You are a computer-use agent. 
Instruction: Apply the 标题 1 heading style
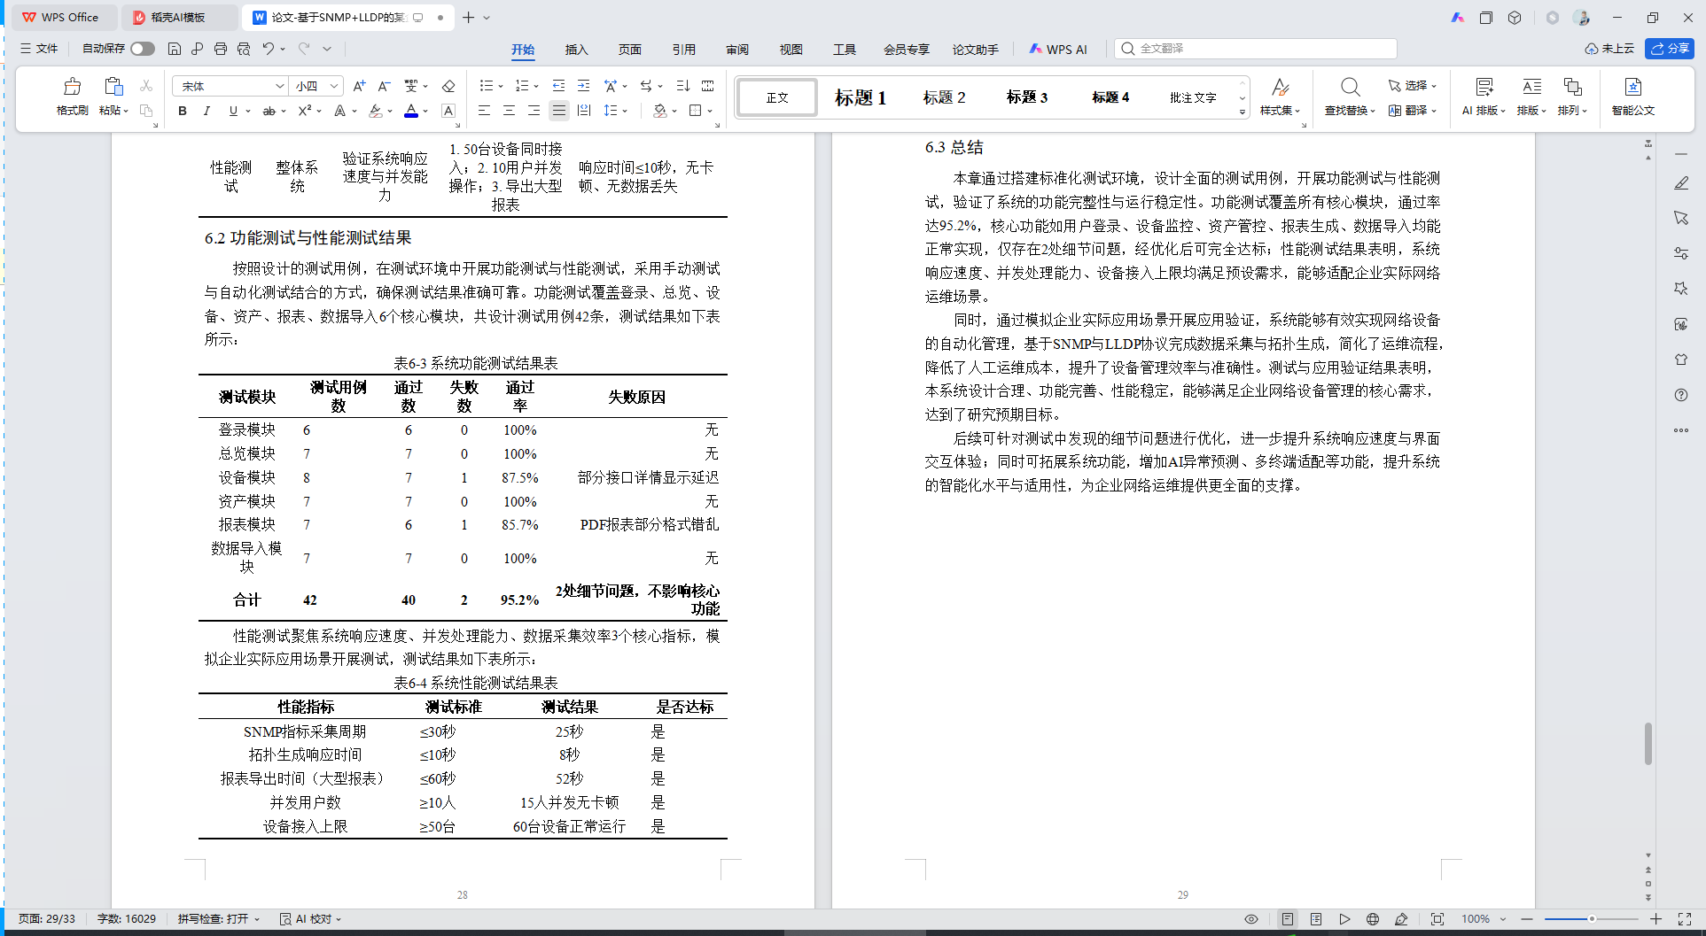[x=861, y=97]
